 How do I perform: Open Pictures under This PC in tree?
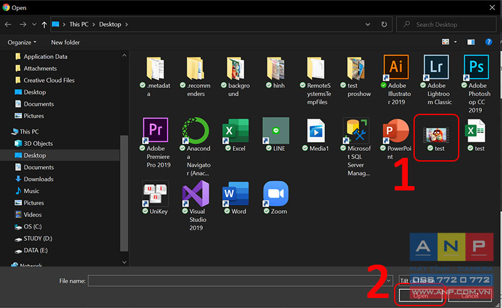29,203
